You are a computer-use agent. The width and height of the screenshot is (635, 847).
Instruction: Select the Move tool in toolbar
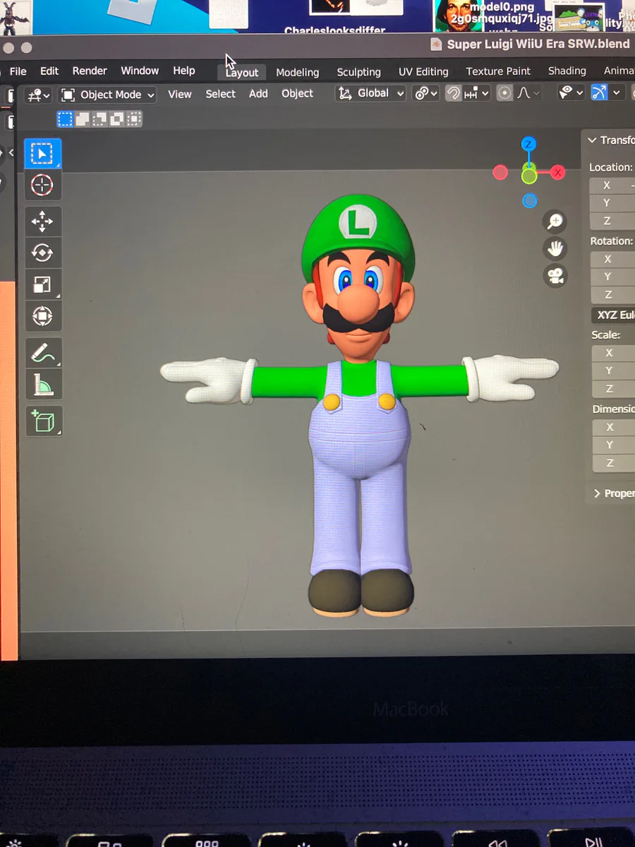tap(42, 221)
